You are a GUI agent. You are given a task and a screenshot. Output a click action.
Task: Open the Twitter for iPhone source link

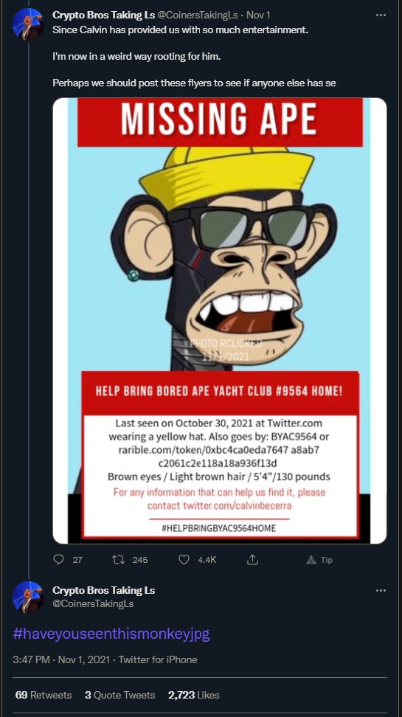158,660
